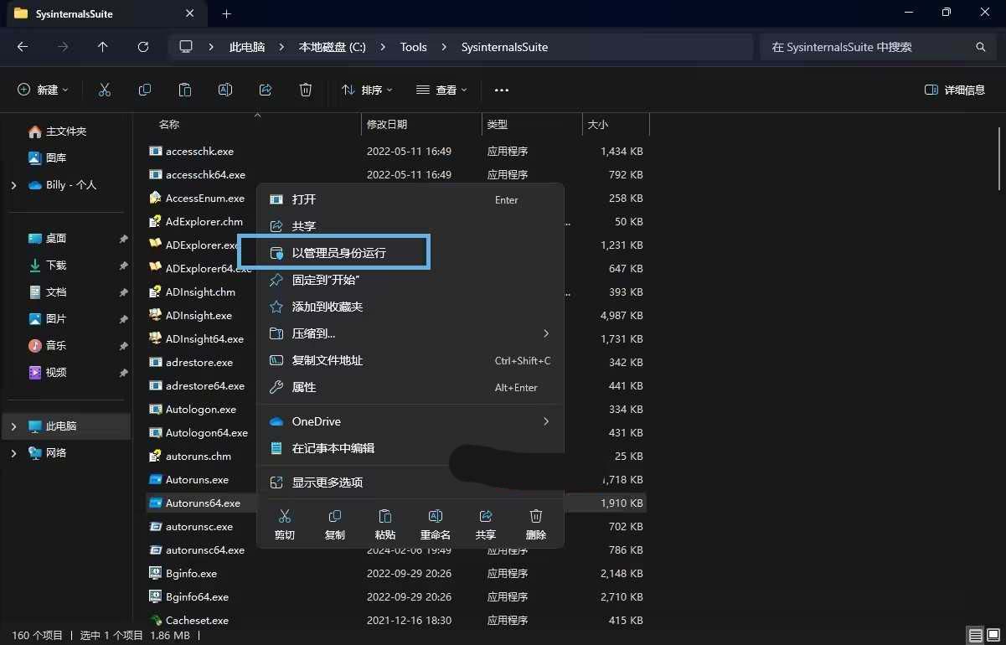Click the up-directory arrow button

[103, 47]
